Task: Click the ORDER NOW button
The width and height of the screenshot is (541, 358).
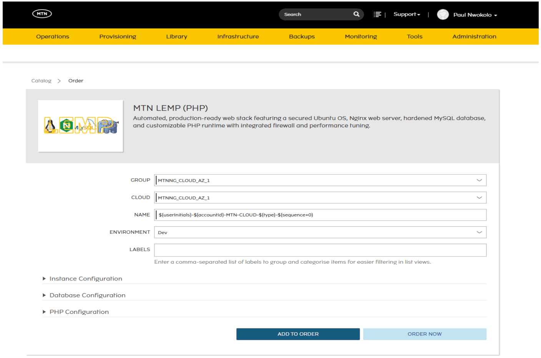Action: coord(425,334)
